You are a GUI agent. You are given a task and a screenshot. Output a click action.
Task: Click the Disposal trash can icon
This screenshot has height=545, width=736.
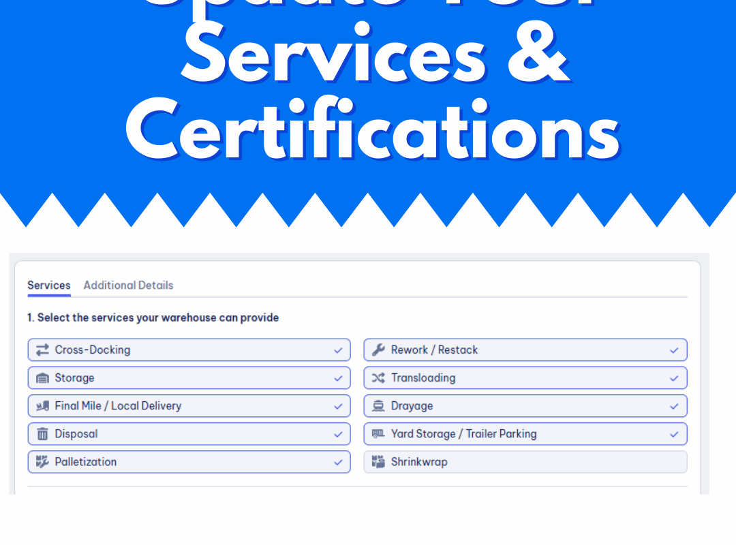pos(42,434)
